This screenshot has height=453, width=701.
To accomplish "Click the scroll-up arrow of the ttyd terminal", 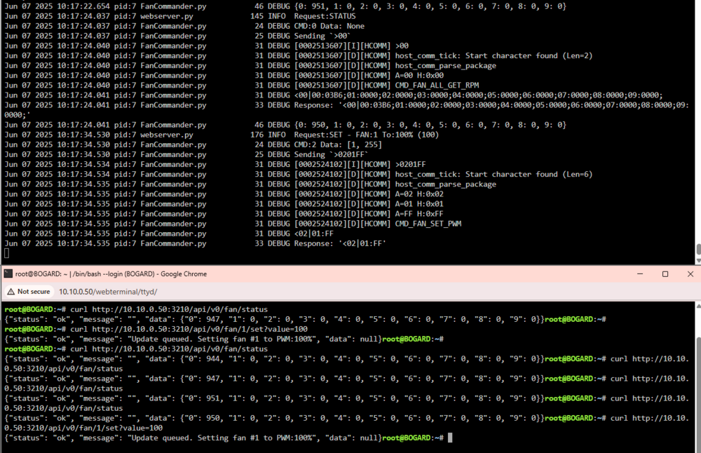I will pos(698,306).
